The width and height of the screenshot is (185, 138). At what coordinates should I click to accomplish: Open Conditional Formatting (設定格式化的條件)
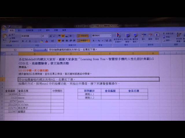pyautogui.click(x=118, y=38)
